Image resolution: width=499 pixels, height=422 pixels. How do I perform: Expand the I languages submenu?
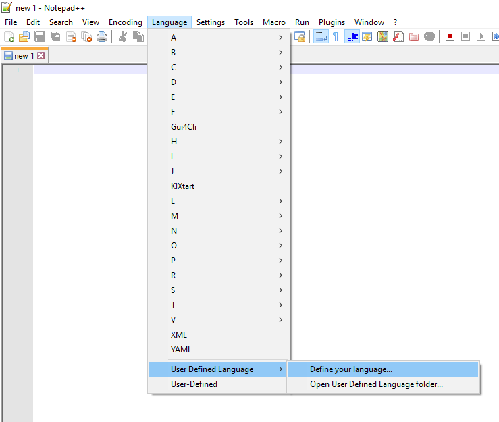(x=219, y=157)
